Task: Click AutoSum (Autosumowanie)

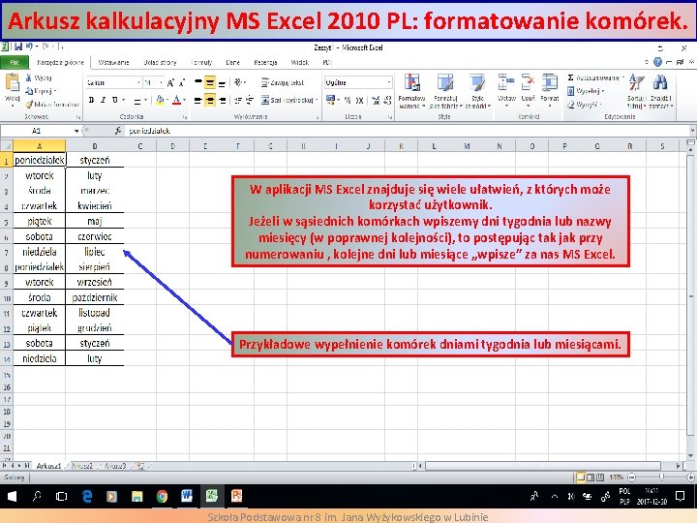Action: [x=593, y=77]
